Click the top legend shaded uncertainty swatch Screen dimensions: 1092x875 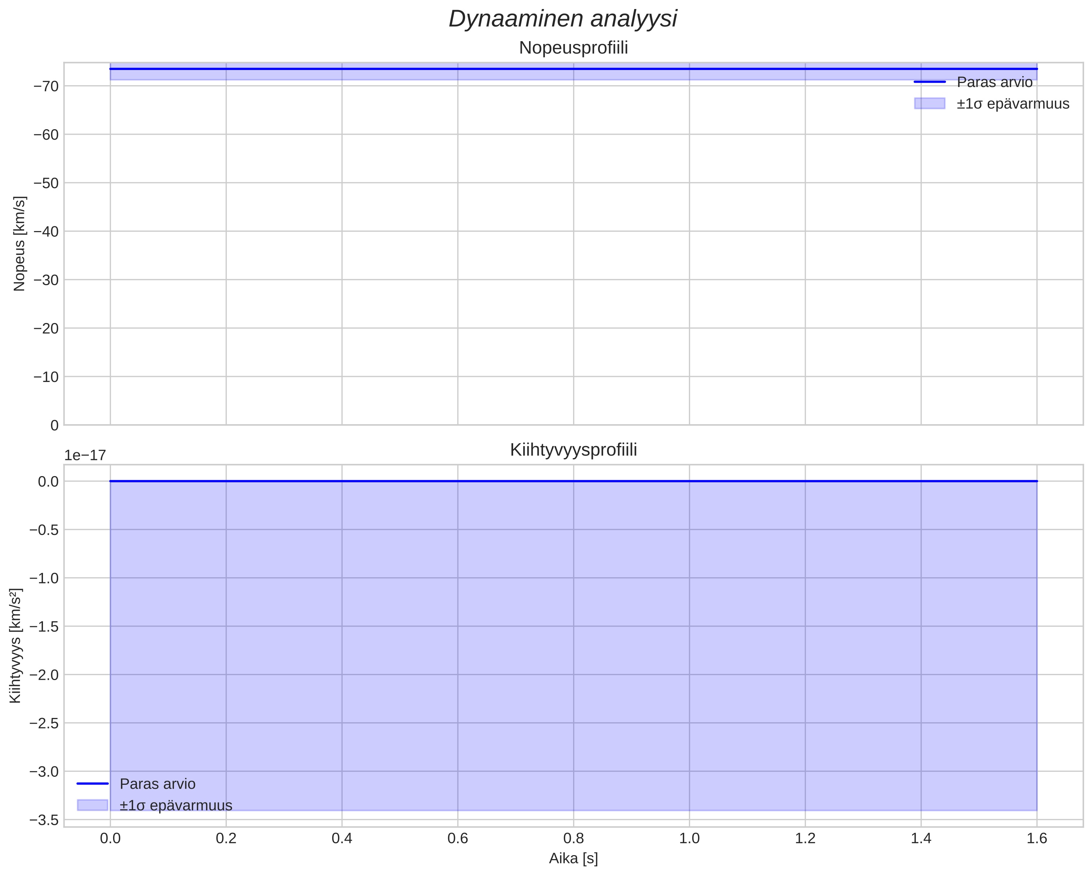(929, 104)
